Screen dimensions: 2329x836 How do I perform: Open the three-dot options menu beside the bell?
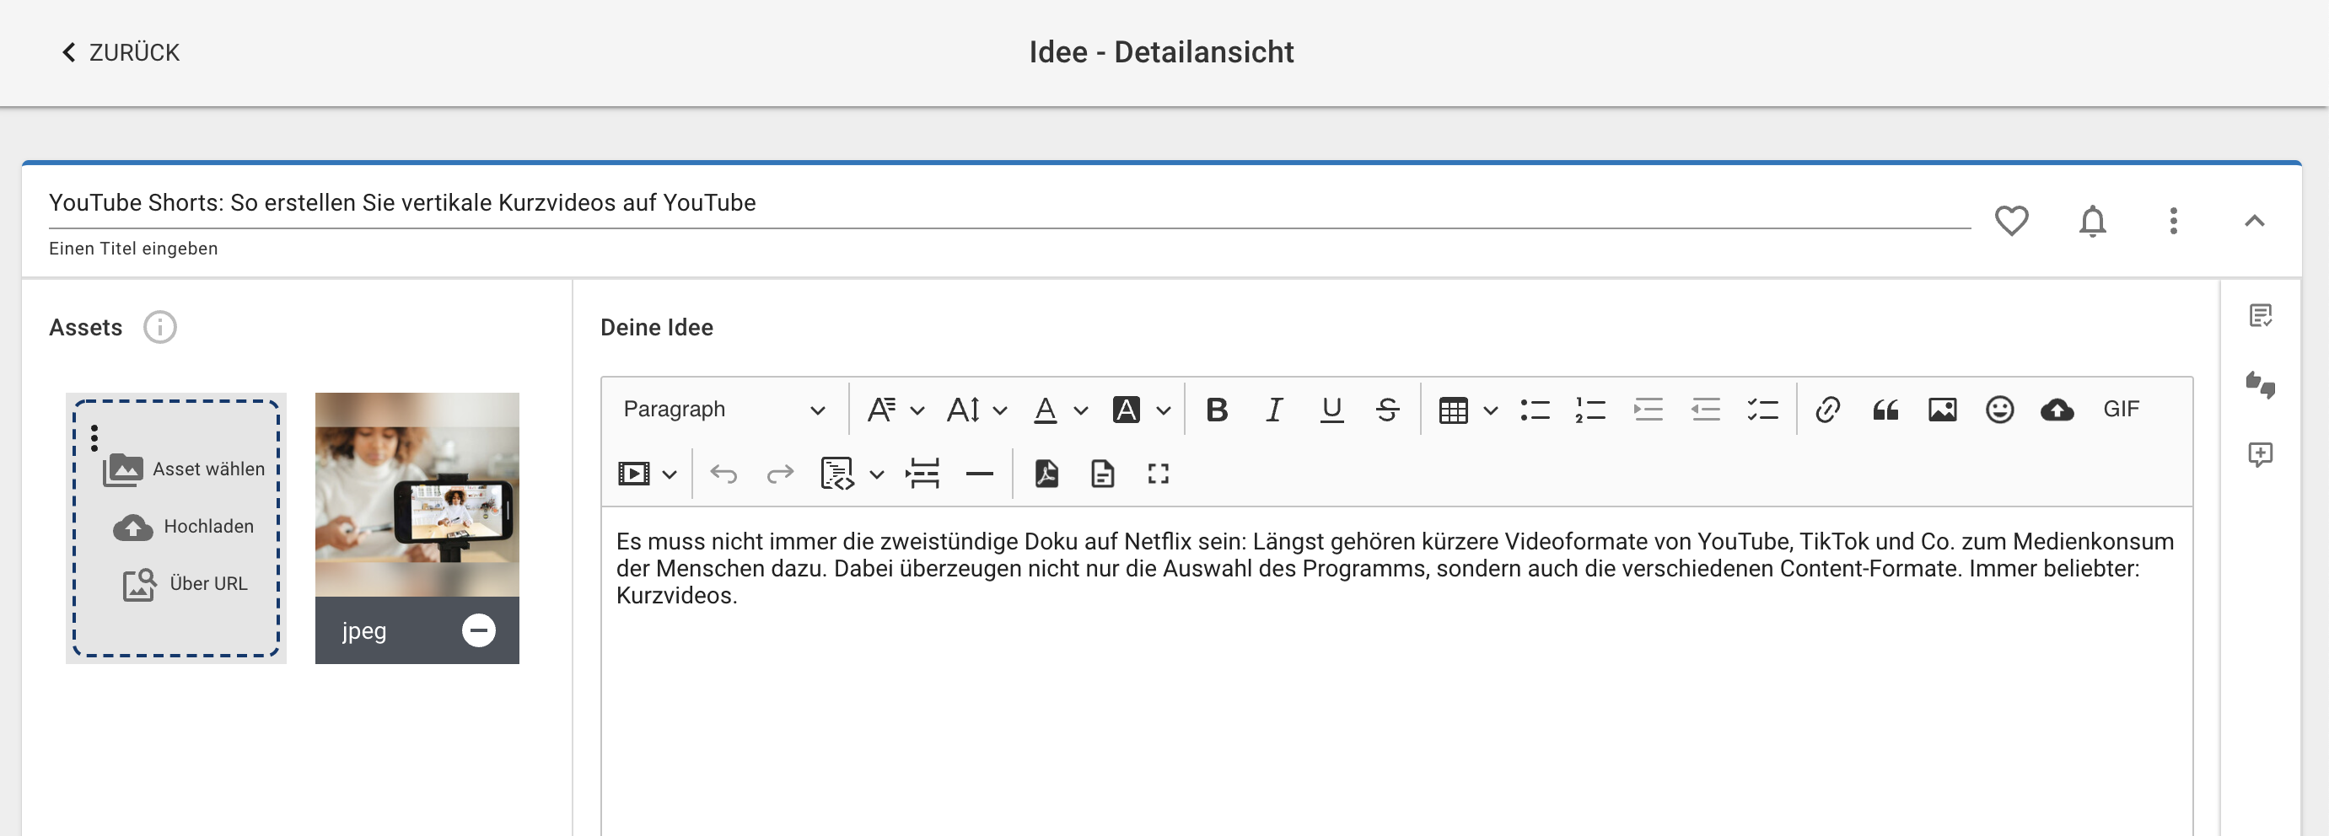2174,221
